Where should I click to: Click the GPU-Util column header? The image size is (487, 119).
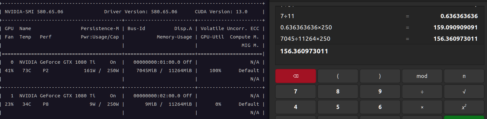tap(212, 37)
